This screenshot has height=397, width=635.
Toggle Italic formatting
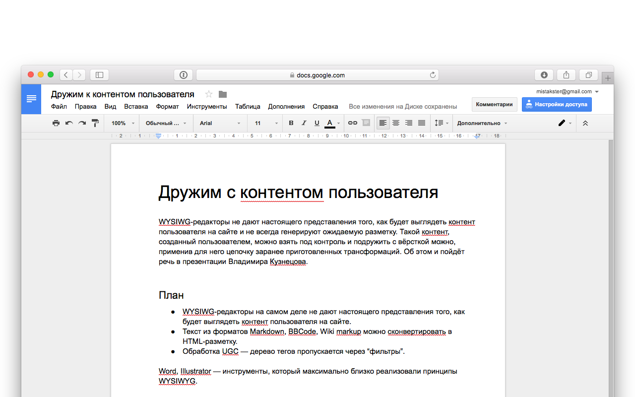tap(304, 123)
